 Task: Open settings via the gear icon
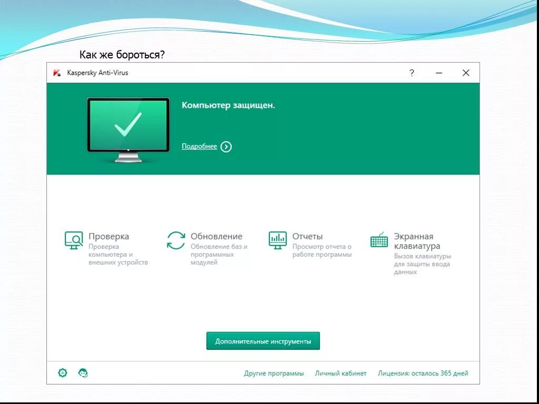tap(63, 373)
